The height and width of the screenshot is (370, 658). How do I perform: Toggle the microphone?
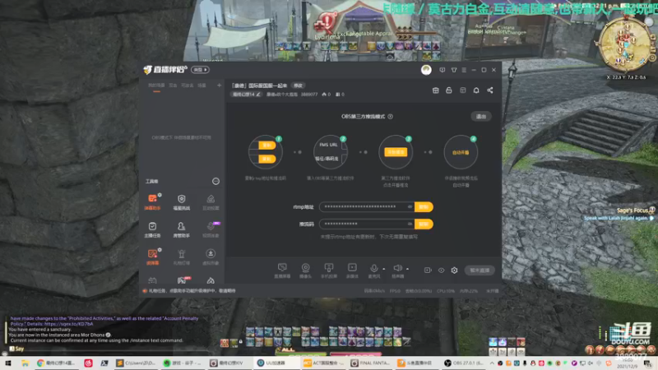tap(373, 270)
